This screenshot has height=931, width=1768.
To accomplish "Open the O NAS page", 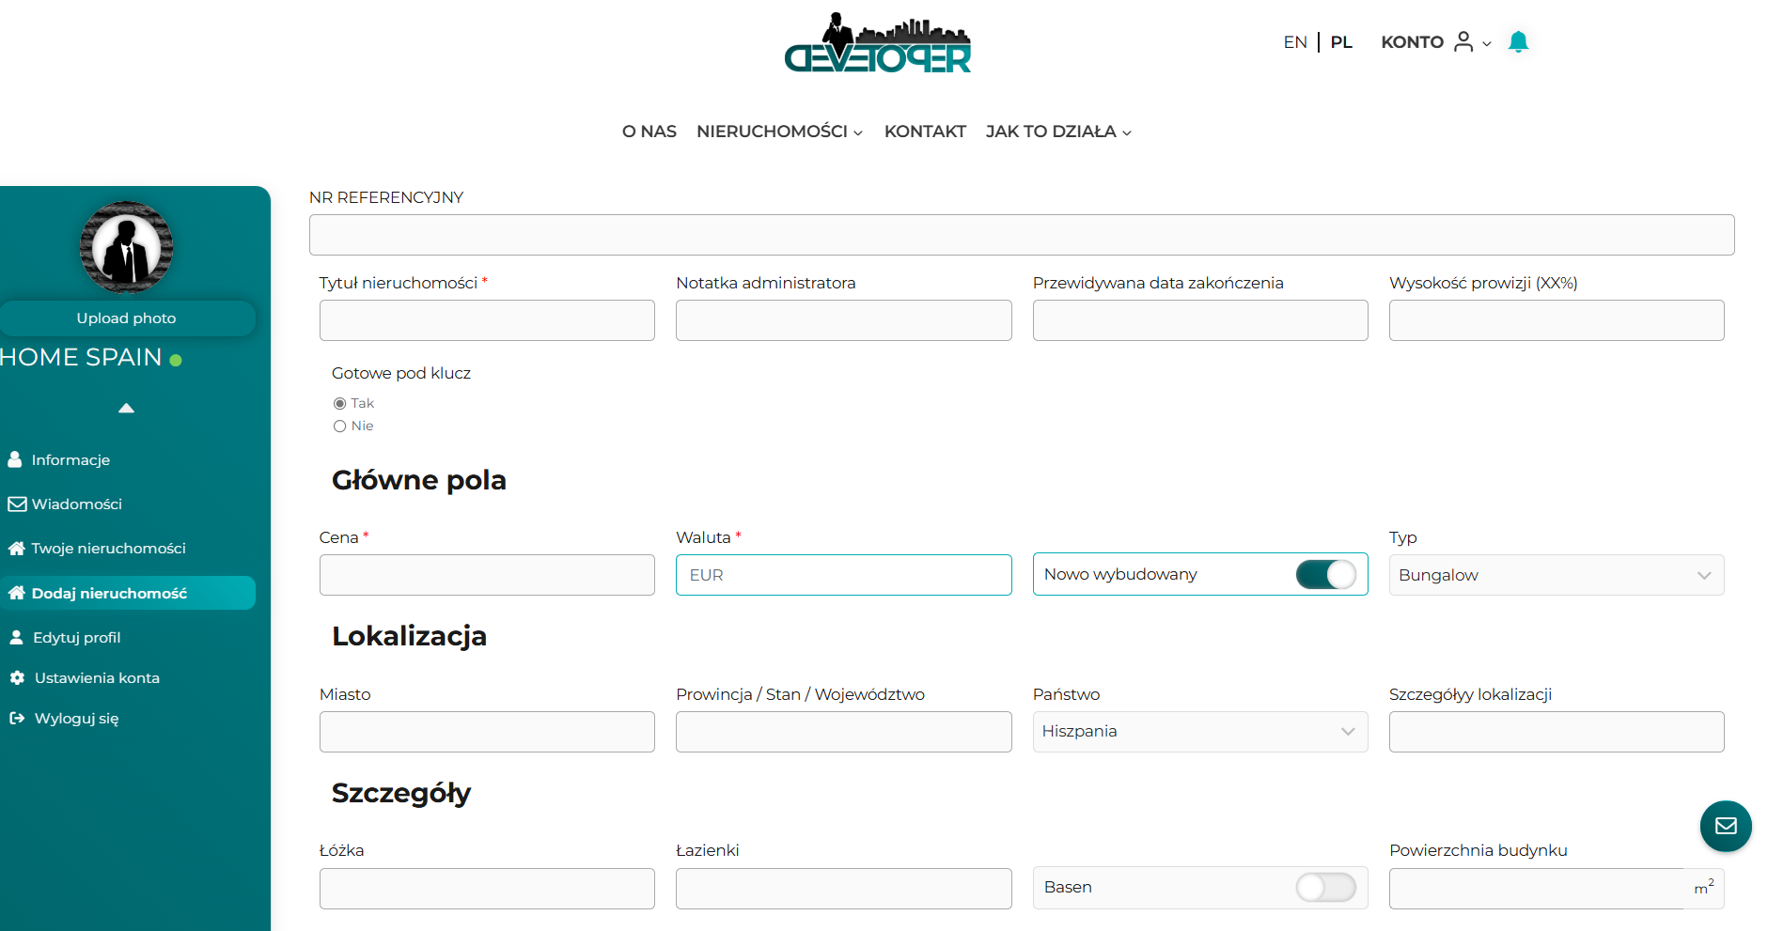I will (x=649, y=132).
